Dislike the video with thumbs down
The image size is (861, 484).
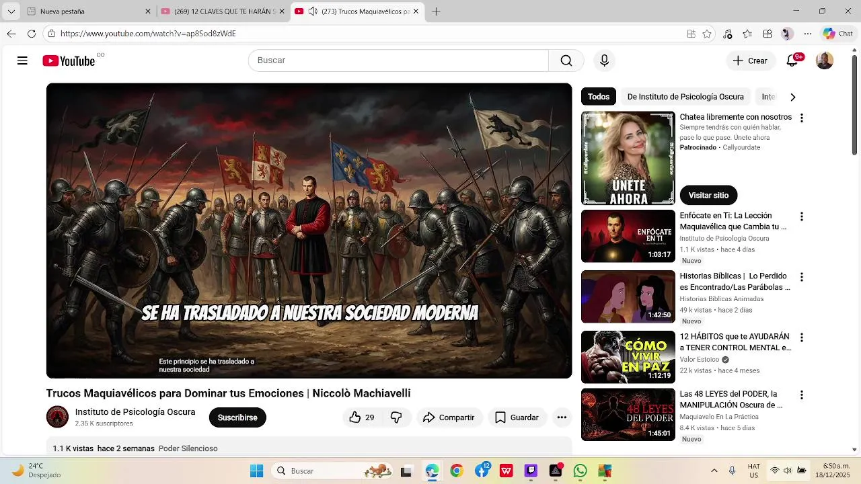coord(396,417)
